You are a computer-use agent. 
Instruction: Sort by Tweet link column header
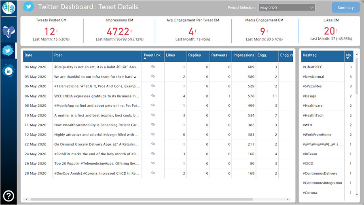pyautogui.click(x=153, y=56)
